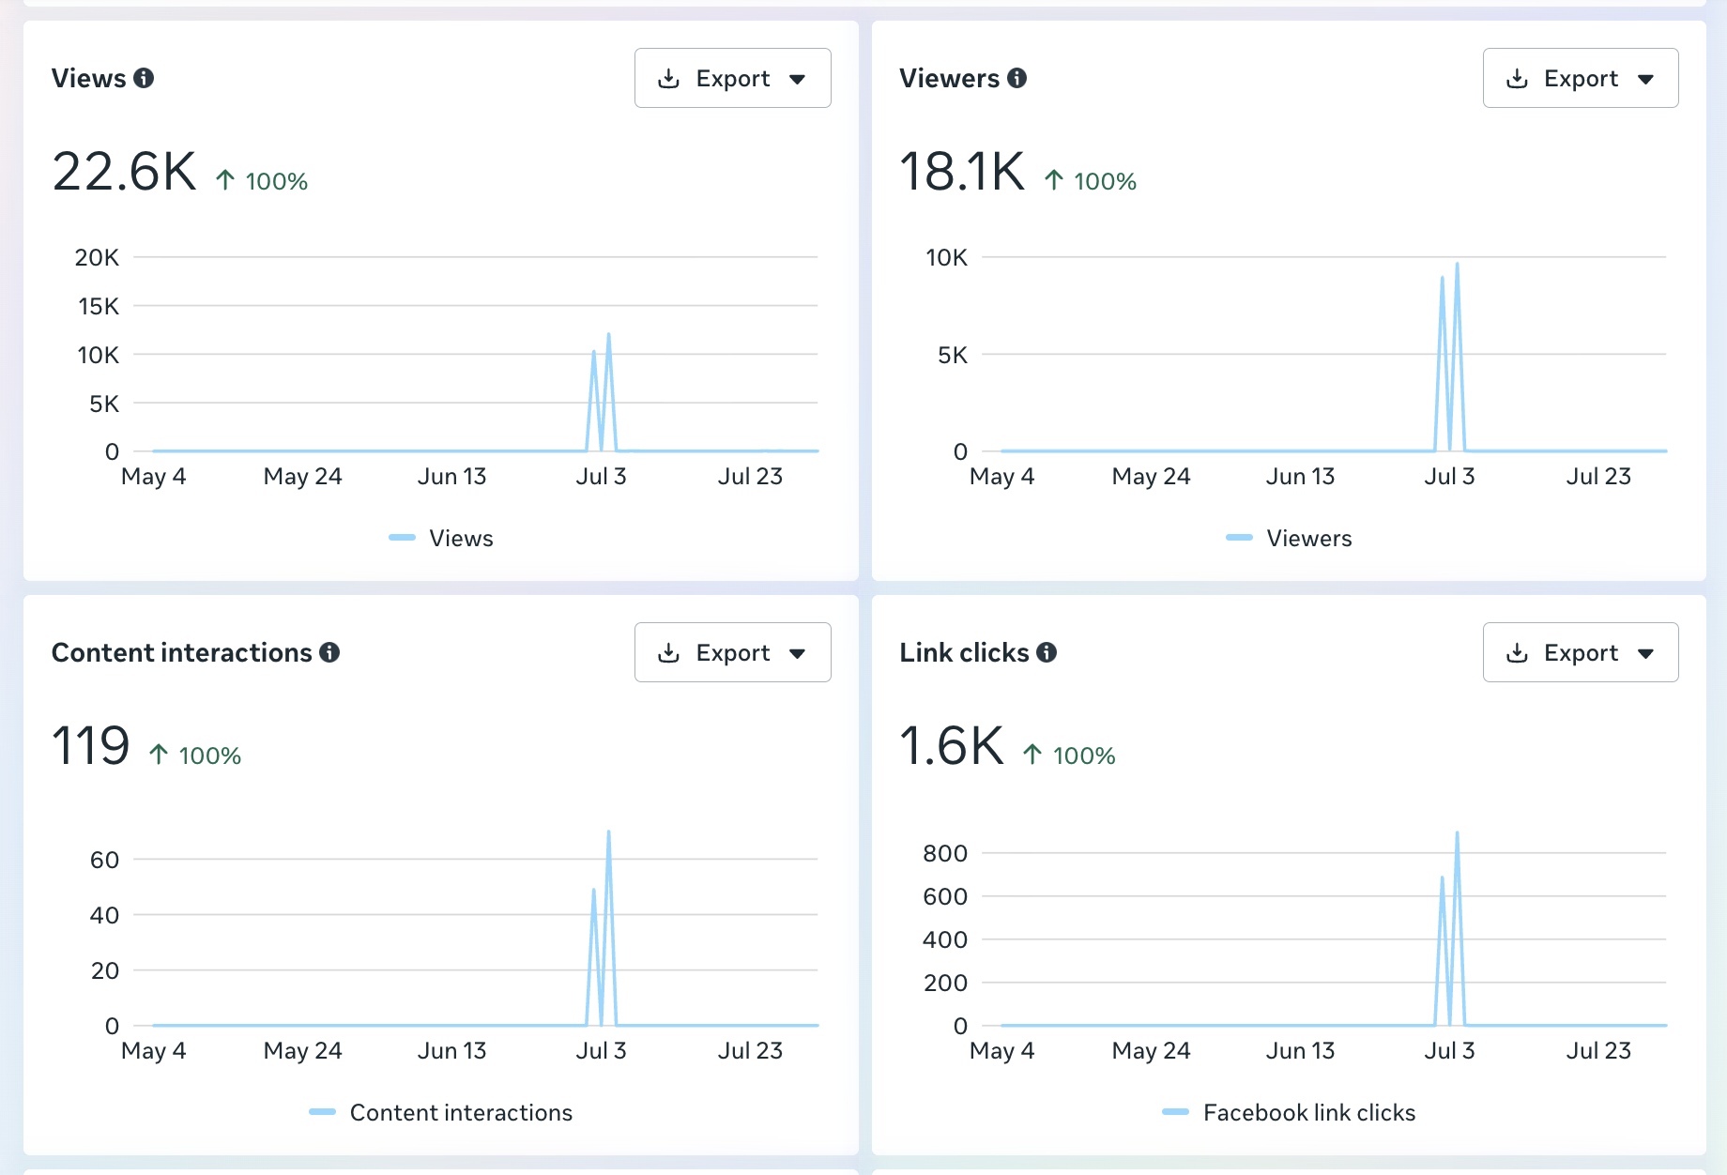This screenshot has height=1175, width=1727.
Task: Expand the Content interactions Export dropdown arrow
Action: click(x=798, y=653)
